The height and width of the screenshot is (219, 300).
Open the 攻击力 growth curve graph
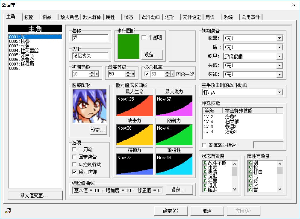[134, 135]
